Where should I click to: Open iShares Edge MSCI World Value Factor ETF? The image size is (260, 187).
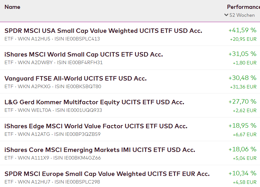pyautogui.click(x=96, y=126)
